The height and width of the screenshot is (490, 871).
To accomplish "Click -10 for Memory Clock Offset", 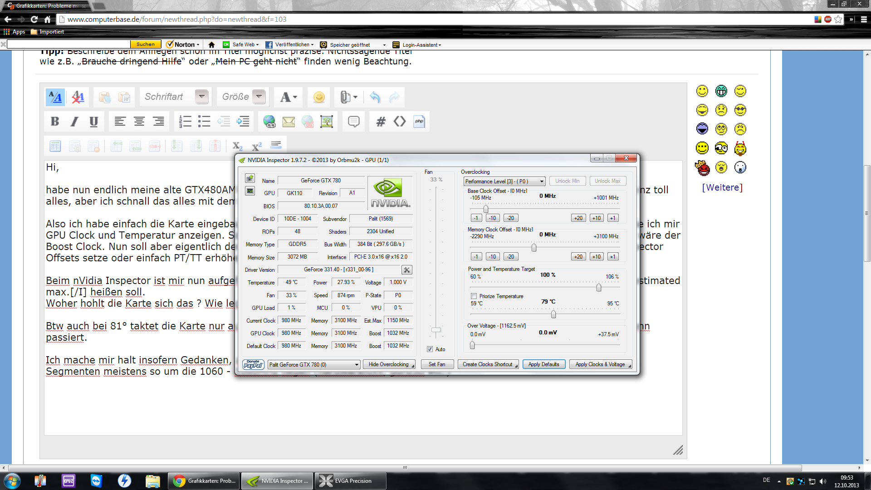I will click(492, 257).
